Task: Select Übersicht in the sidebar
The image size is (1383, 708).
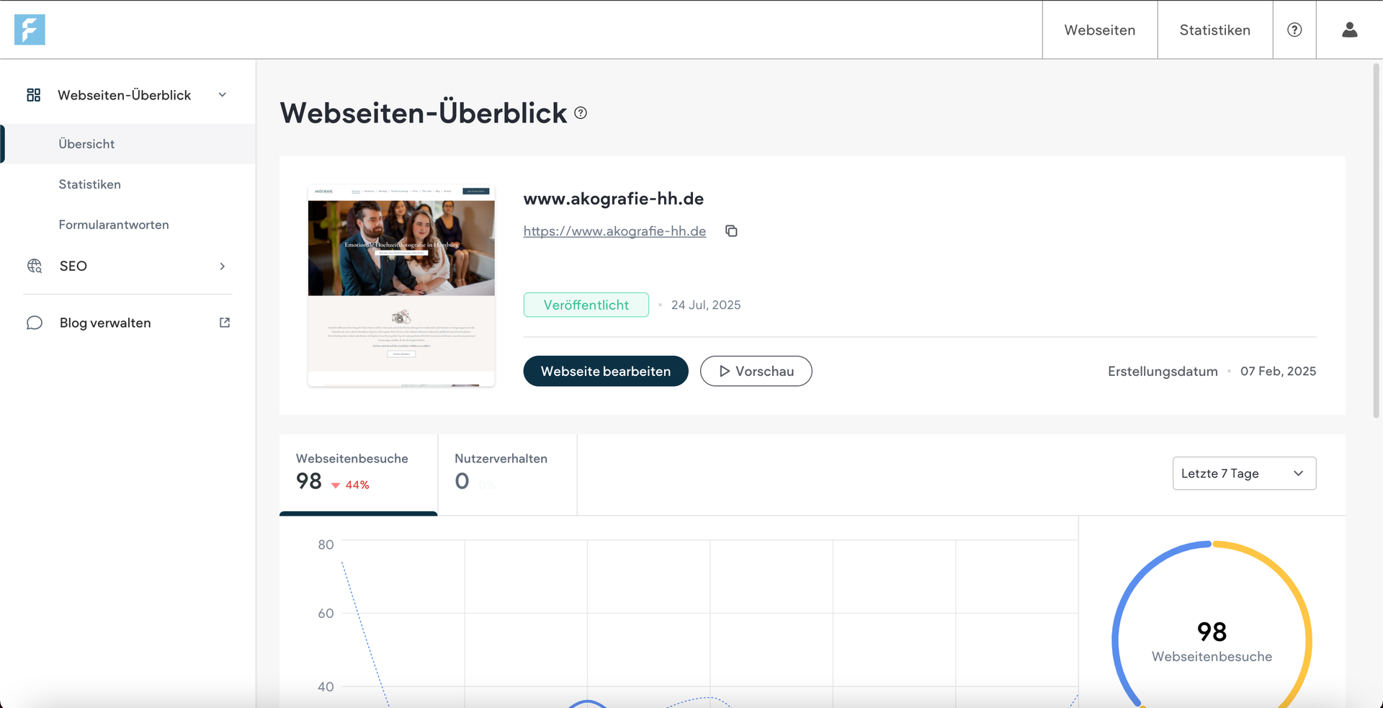Action: (128, 144)
